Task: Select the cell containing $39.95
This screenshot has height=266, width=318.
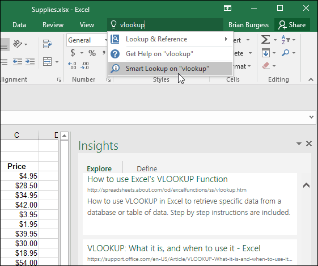Action: coord(19,234)
